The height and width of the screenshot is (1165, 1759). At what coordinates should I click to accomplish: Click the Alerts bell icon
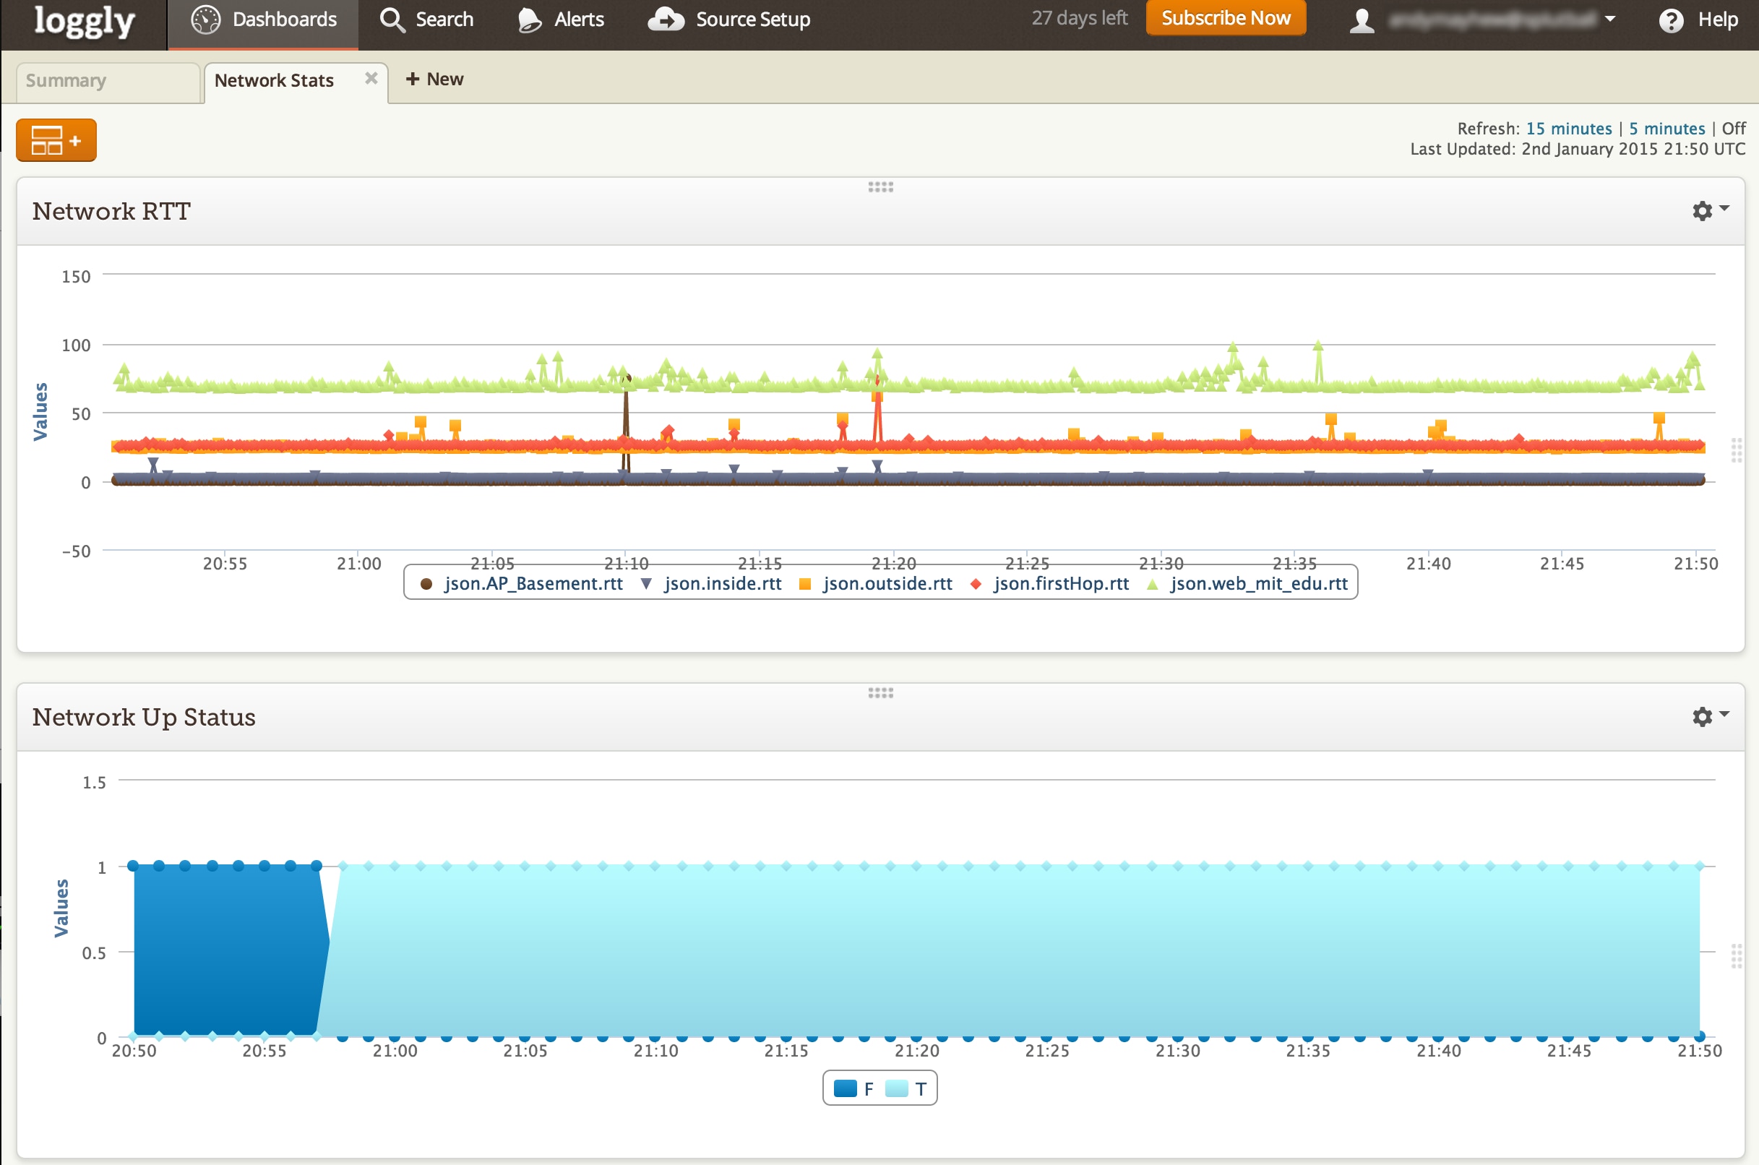[x=529, y=20]
